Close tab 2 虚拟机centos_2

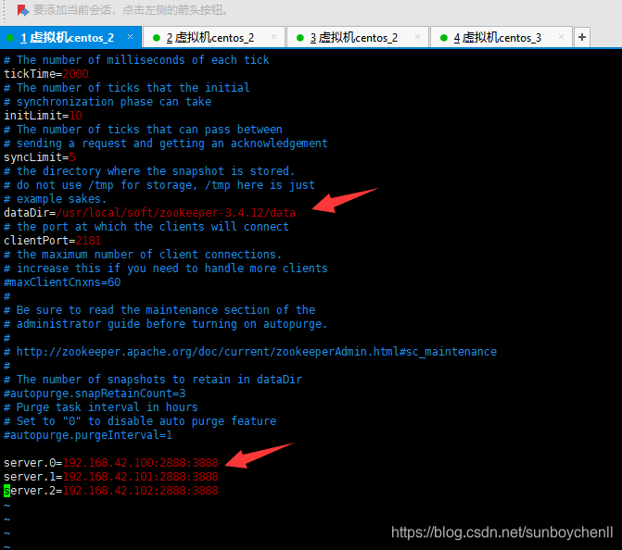click(273, 37)
